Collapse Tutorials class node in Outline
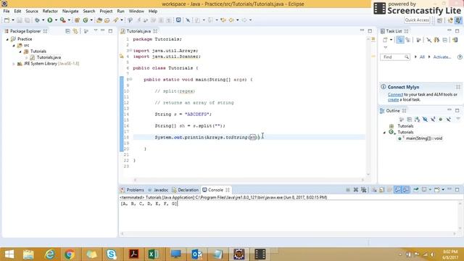464x261 pixels. [x=384, y=132]
